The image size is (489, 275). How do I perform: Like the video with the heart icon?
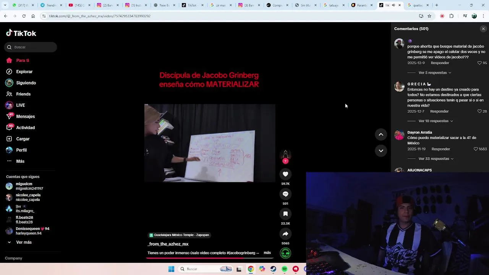coord(285,174)
